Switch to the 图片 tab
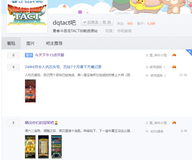The height and width of the screenshot is (160, 192). (31, 43)
